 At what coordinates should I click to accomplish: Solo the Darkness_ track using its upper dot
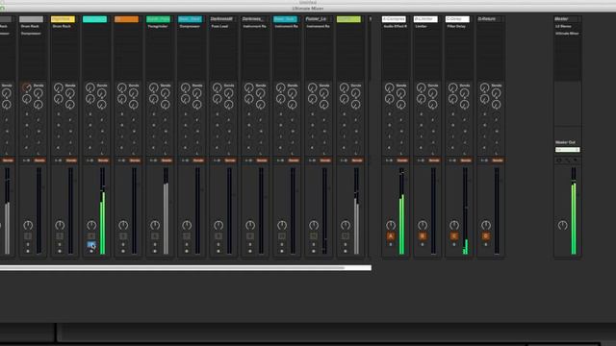click(x=250, y=244)
